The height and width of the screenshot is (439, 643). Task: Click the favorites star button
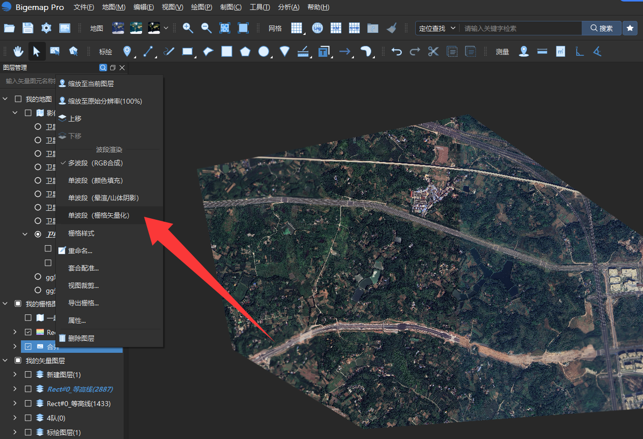point(630,28)
